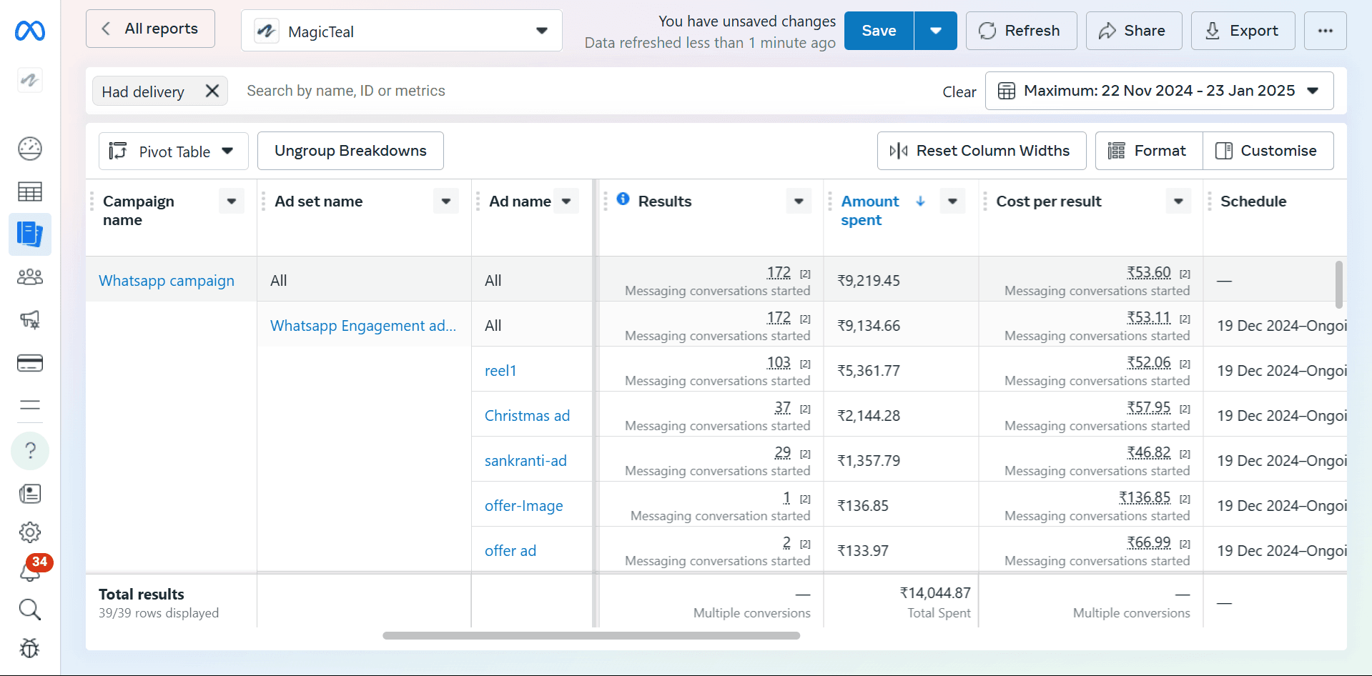Remove the Had delivery filter
Image resolution: width=1372 pixels, height=676 pixels.
pyautogui.click(x=212, y=91)
